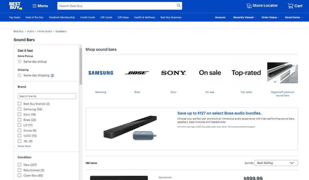Open the Store Locator icon
This screenshot has height=180, width=309.
(x=249, y=6)
